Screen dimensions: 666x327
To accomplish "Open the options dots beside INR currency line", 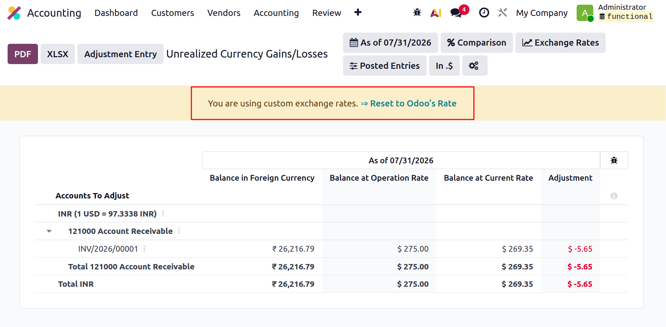I will 163,214.
